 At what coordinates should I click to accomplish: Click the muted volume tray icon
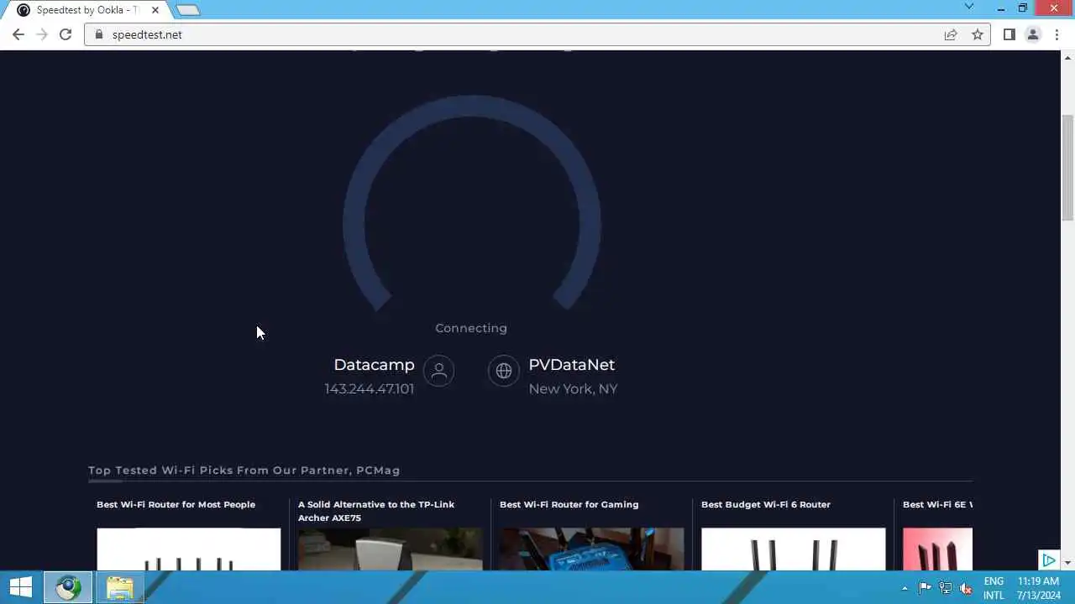pos(966,588)
